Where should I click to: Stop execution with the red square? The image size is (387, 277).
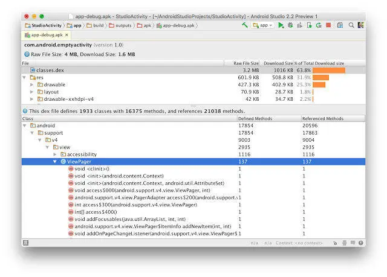coord(328,25)
